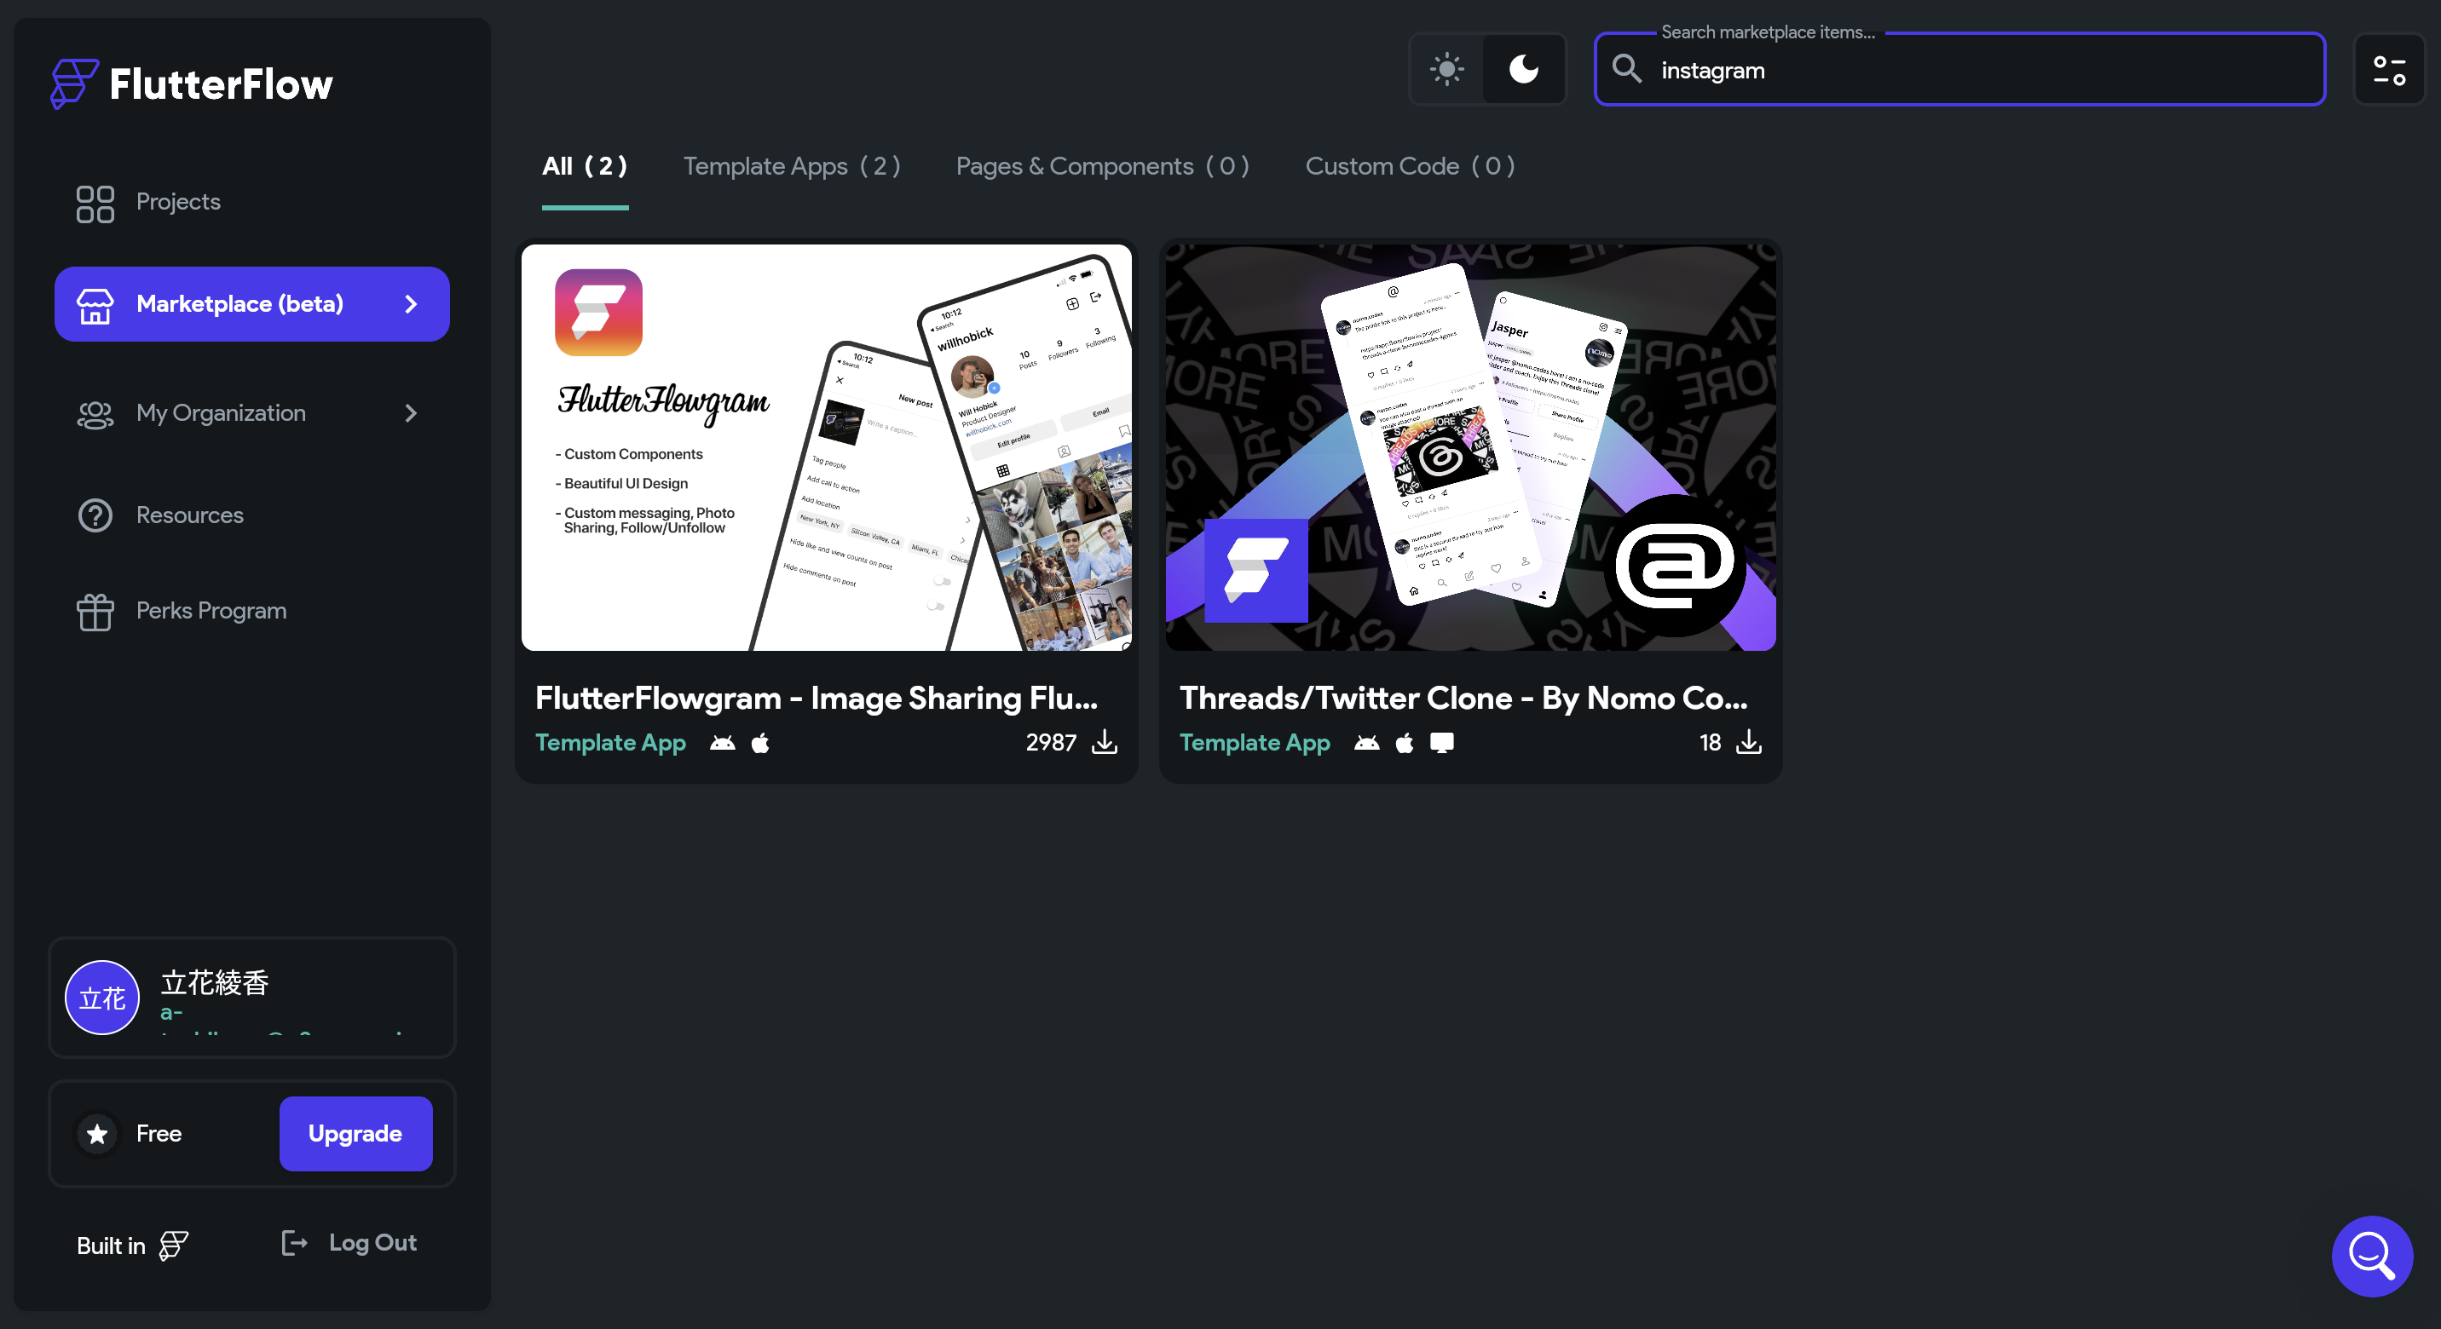Select the Template Apps (2) tab

click(792, 167)
